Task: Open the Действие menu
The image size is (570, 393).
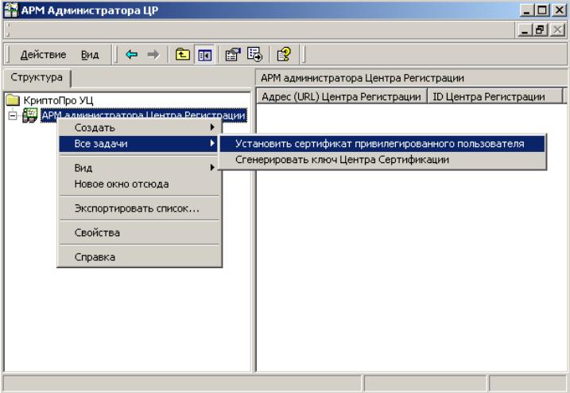Action: [43, 55]
